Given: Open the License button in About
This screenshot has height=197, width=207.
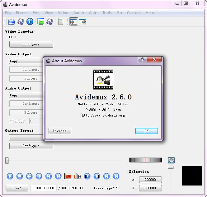Looking at the screenshot, I should 60,131.
